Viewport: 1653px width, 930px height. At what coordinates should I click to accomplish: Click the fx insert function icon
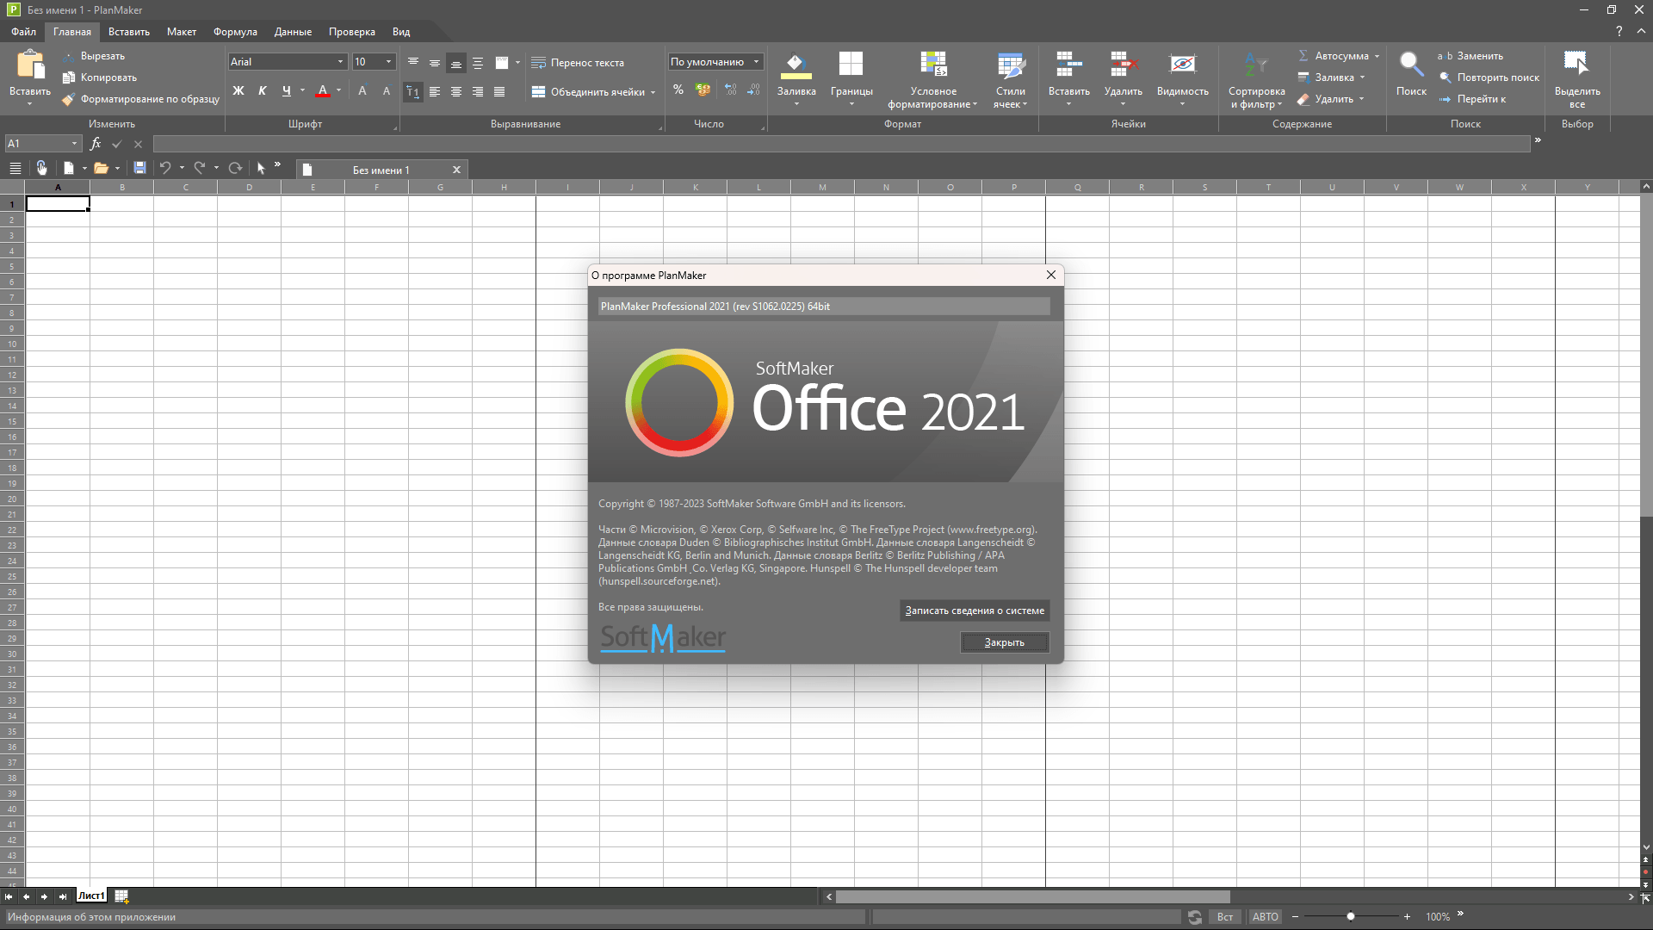[96, 144]
